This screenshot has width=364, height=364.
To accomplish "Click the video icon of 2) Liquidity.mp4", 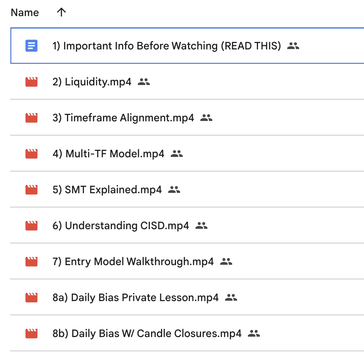I will [x=31, y=82].
